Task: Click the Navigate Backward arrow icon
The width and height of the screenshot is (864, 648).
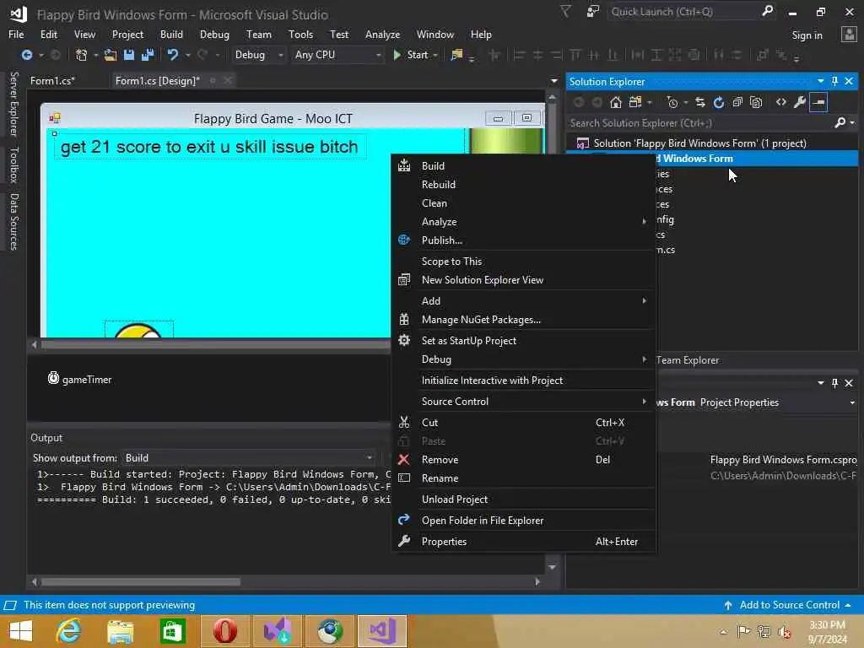Action: 26,55
